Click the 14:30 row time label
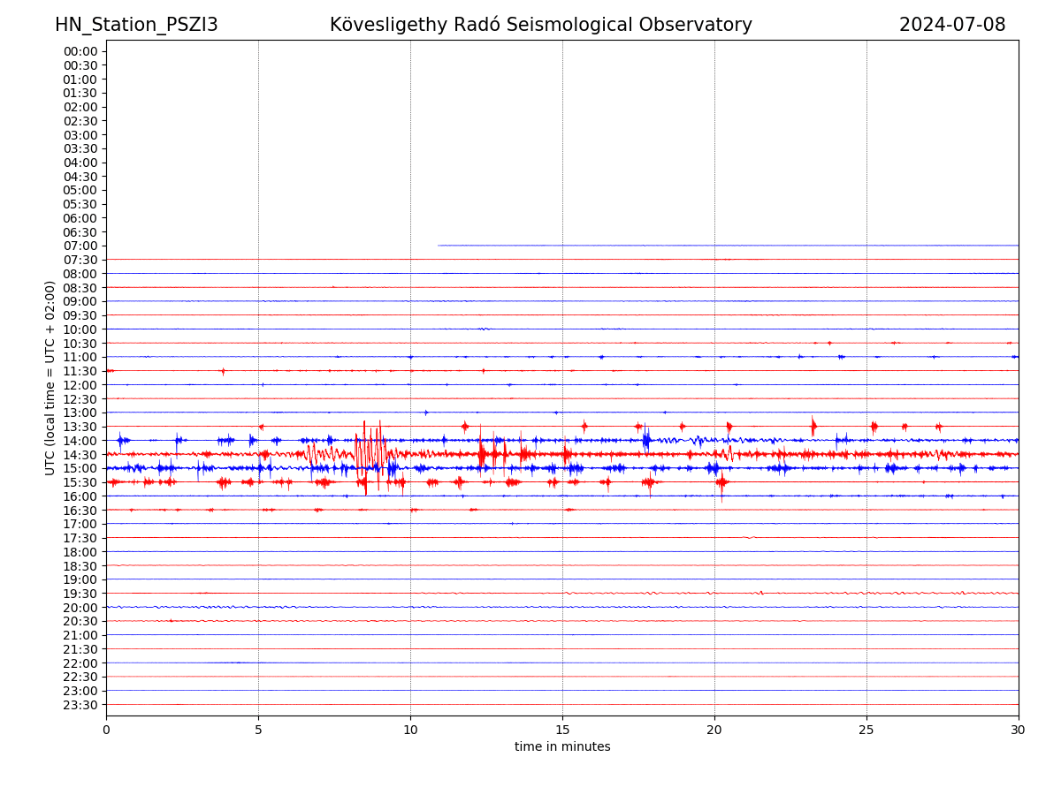Viewport: 1061px width, 795px height. click(x=80, y=454)
